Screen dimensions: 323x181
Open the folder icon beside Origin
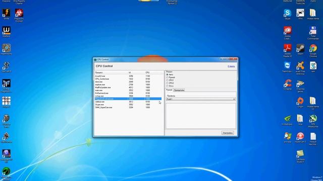point(313,104)
